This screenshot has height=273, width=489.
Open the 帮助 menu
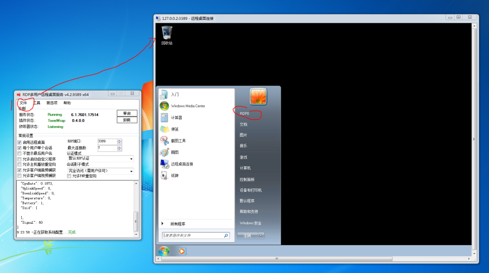point(67,103)
